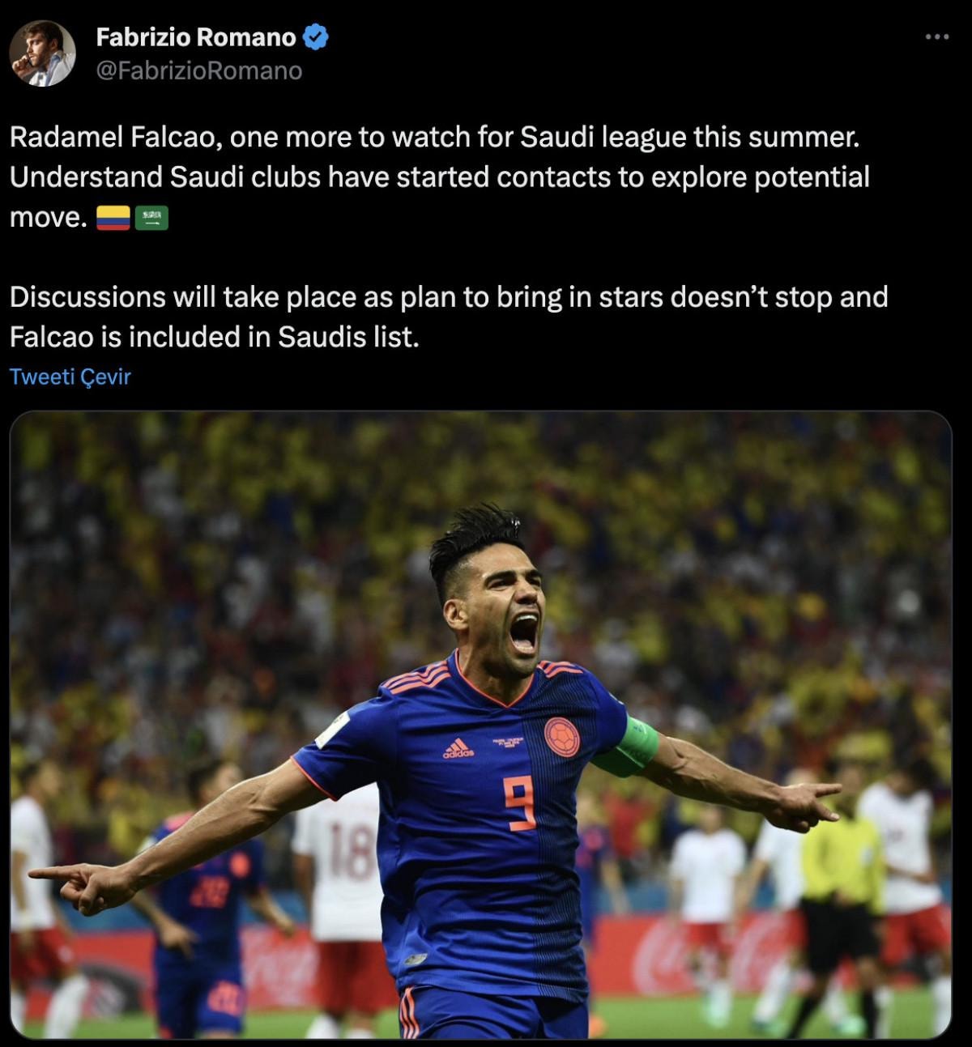Open Fabrizio Romano's profile avatar
Viewport: 972px width, 1047px height.
tap(42, 54)
